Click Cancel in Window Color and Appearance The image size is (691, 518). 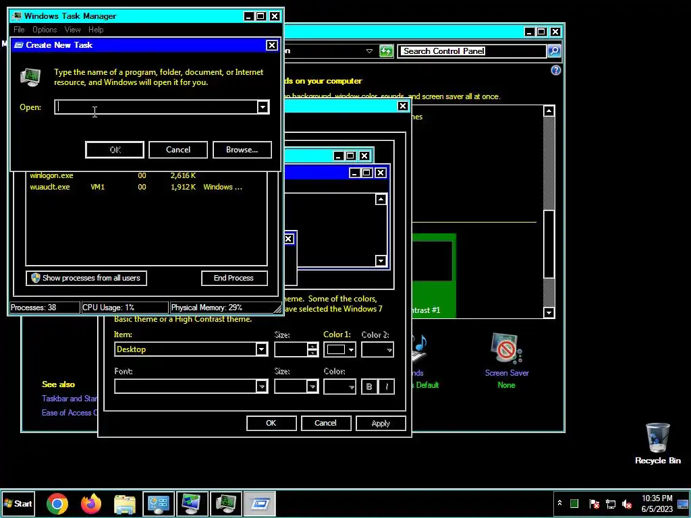pos(326,423)
